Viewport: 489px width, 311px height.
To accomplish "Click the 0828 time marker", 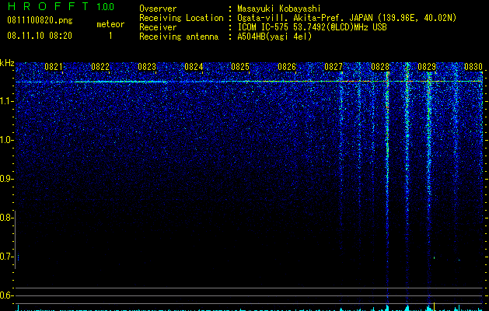I will 380,67.
